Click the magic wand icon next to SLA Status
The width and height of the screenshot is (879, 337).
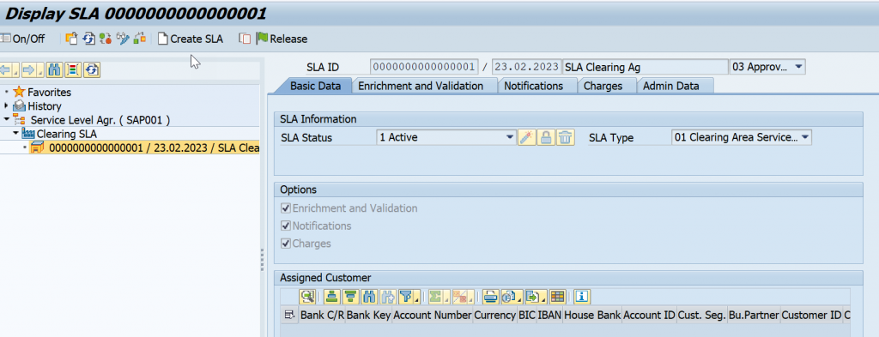[526, 138]
